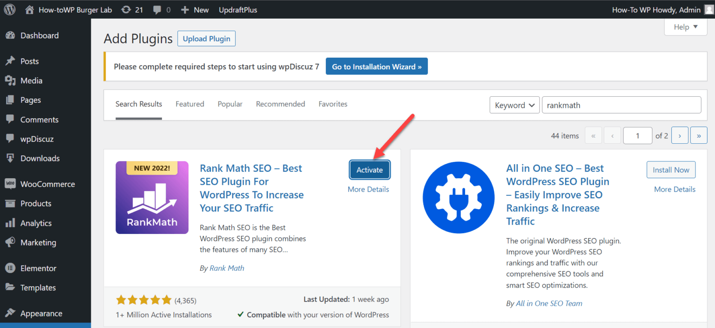Switch to the Favorites tab

point(333,104)
